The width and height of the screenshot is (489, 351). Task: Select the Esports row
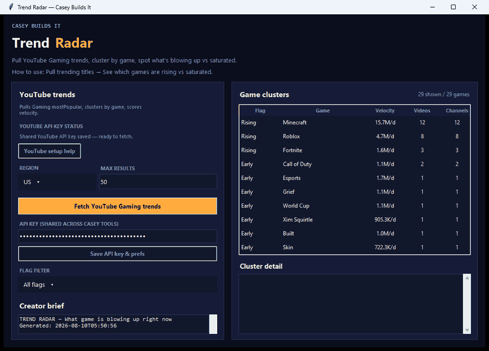tap(355, 178)
